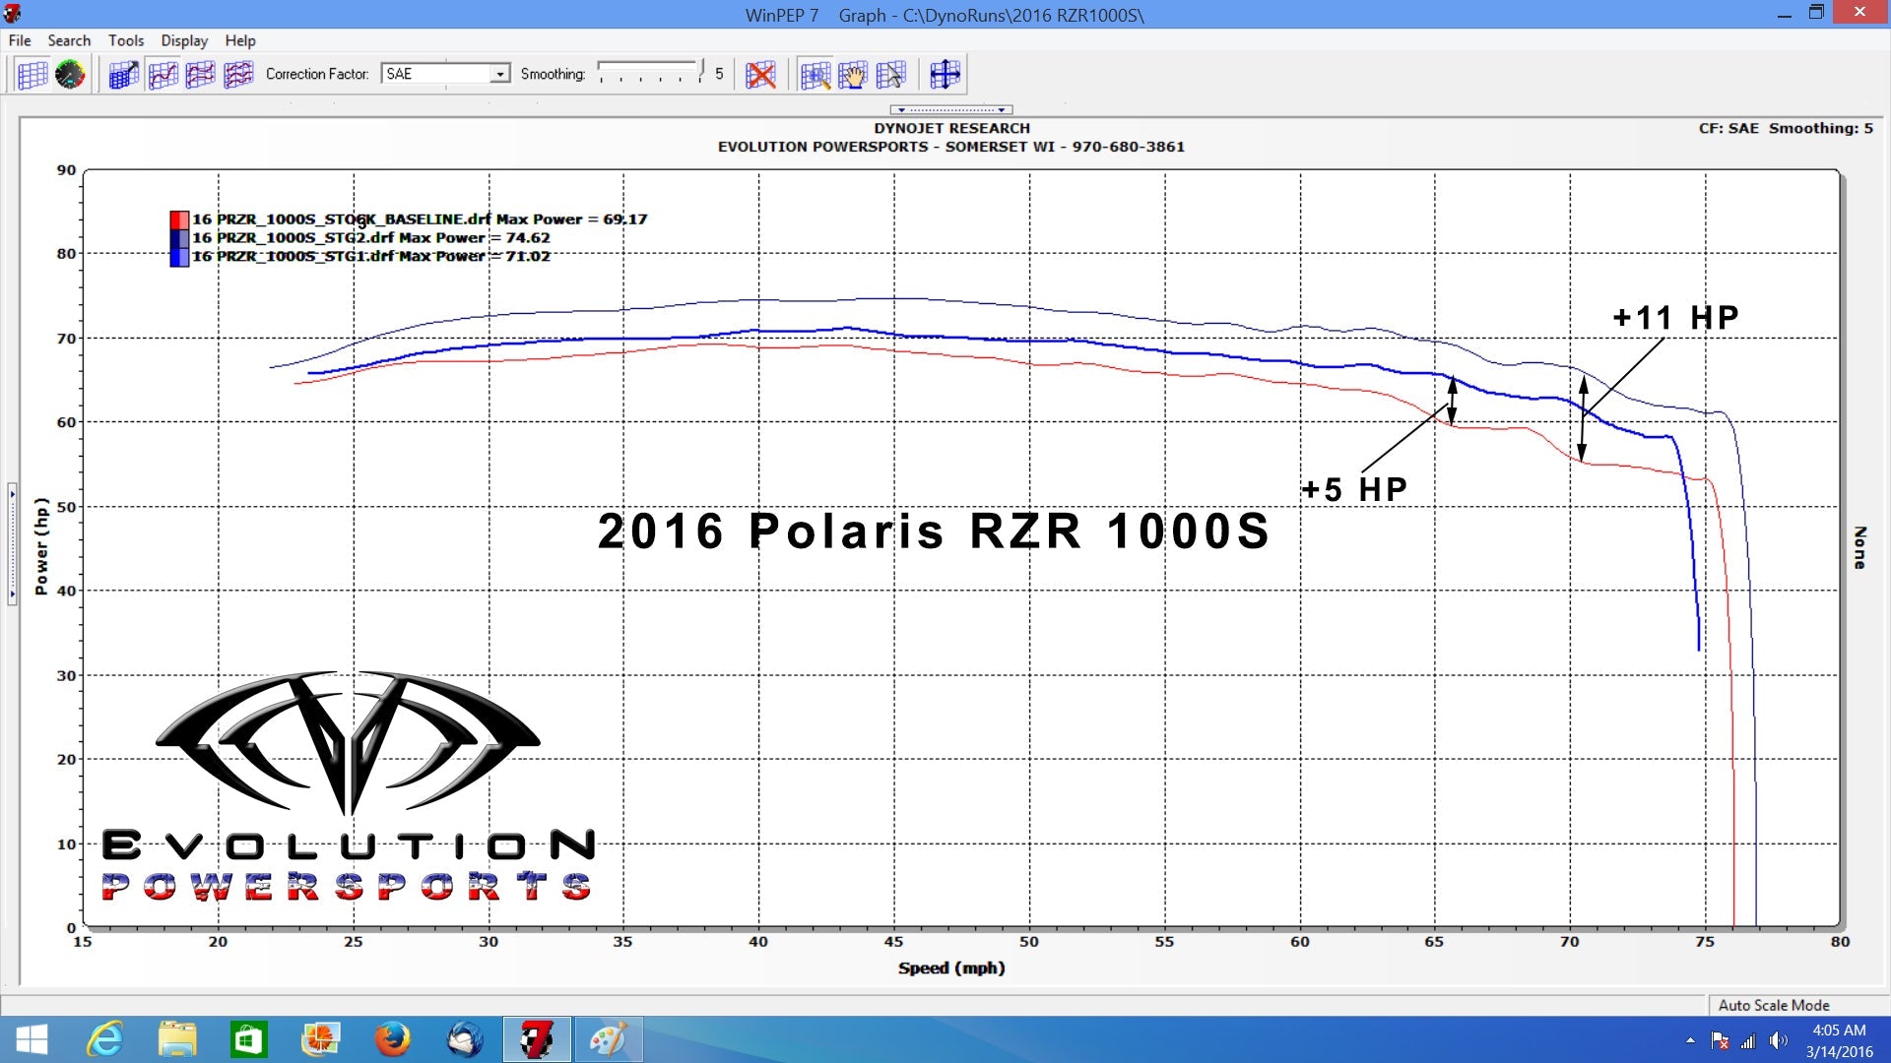Open the Display menu
The image size is (1891, 1063).
(x=183, y=40)
